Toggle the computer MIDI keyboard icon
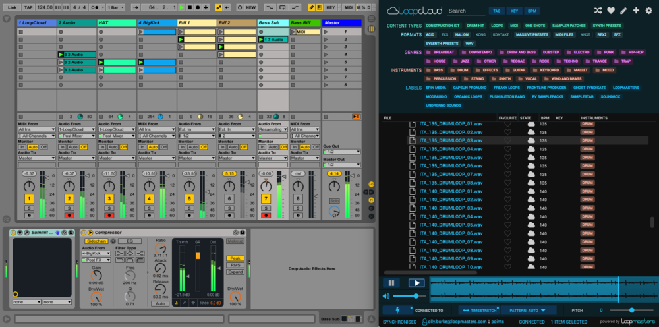The image size is (659, 327). pyautogui.click(x=320, y=7)
